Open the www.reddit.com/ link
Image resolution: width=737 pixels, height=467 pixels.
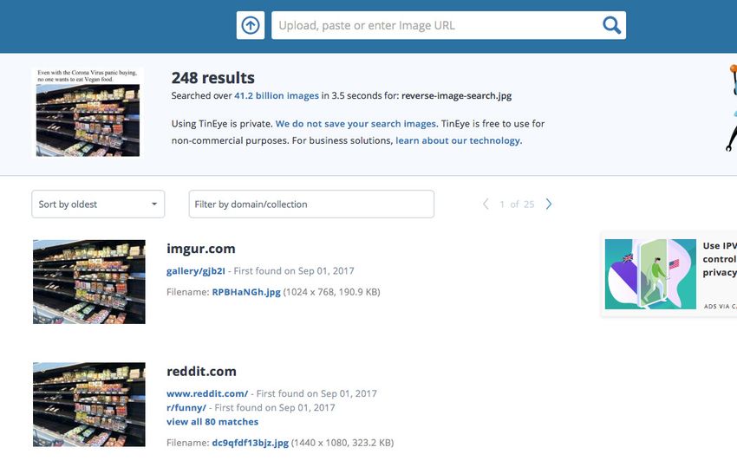pos(207,393)
